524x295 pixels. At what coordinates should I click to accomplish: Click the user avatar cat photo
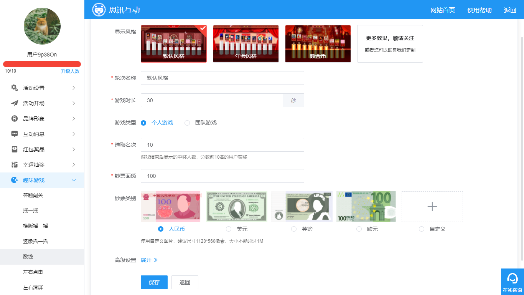[42, 26]
